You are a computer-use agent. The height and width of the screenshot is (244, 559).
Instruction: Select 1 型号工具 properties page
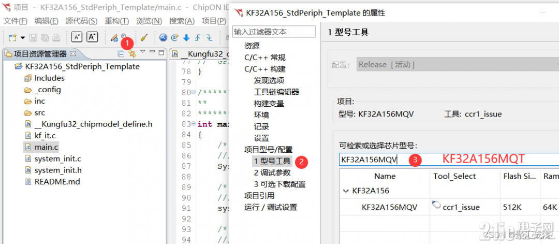(272, 161)
